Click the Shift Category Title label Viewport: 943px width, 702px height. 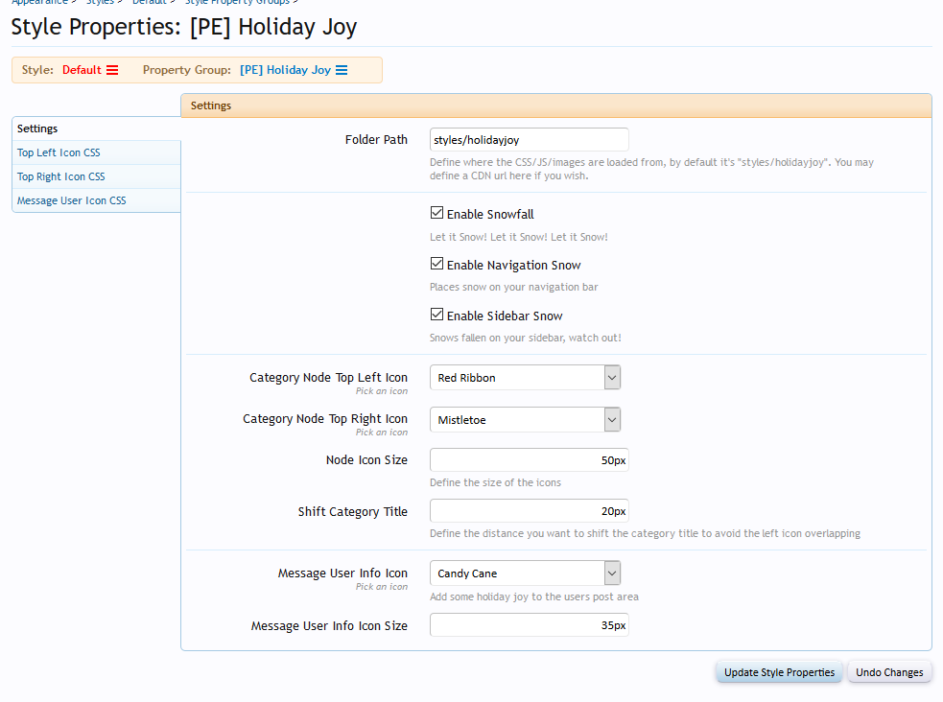pyautogui.click(x=352, y=511)
